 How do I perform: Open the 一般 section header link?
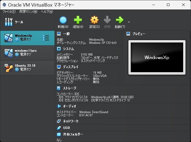pyautogui.click(x=66, y=34)
